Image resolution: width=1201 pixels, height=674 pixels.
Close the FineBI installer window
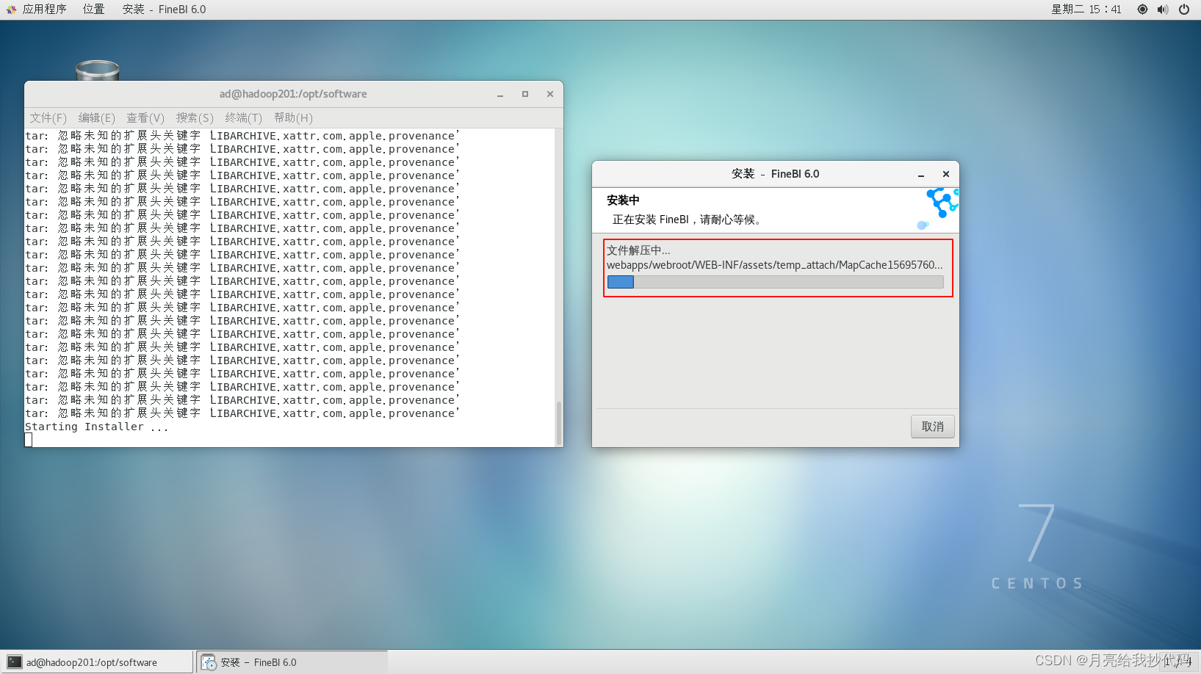(946, 174)
